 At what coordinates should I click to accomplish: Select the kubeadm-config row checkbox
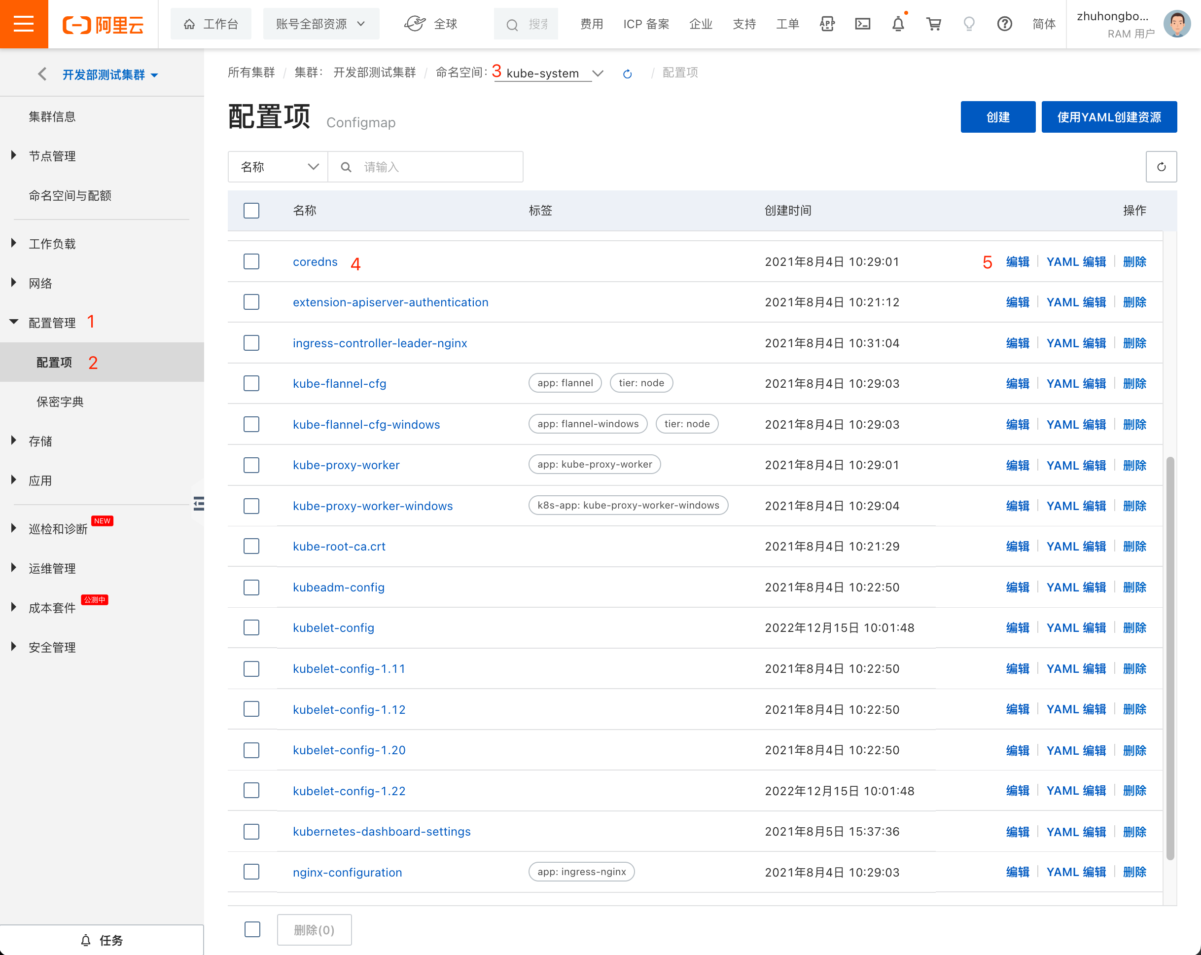[x=251, y=587]
